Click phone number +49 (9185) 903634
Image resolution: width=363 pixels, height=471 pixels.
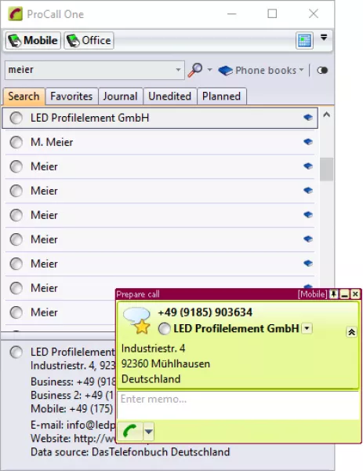click(205, 312)
